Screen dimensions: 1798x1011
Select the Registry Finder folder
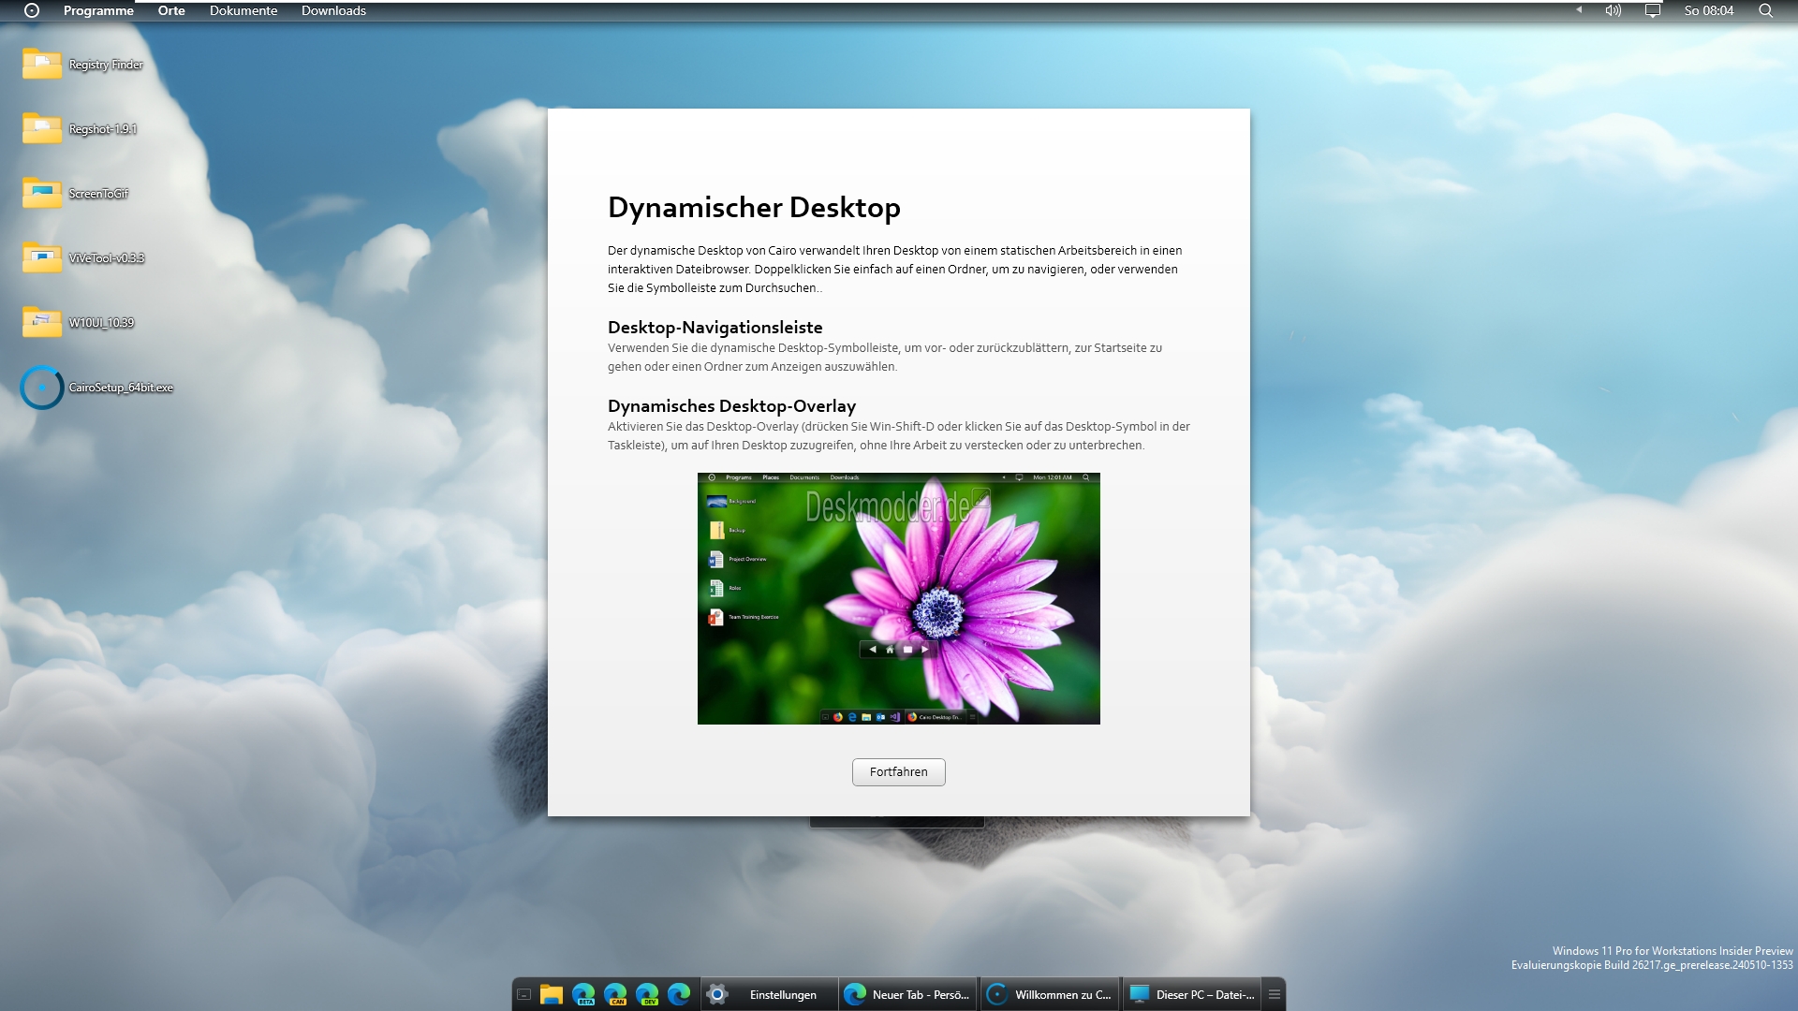[x=83, y=65]
